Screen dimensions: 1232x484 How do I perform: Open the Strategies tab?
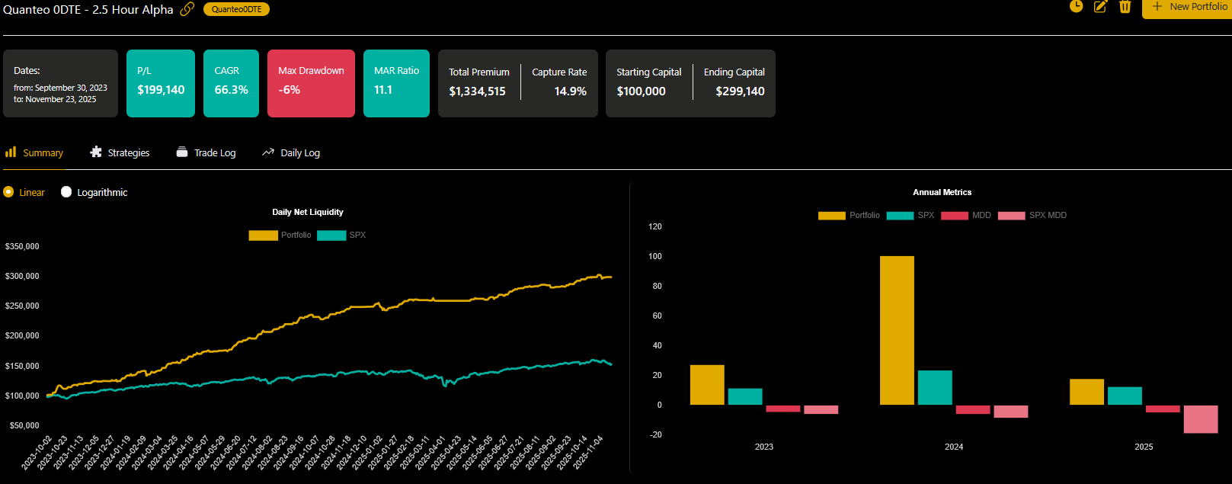(x=128, y=153)
